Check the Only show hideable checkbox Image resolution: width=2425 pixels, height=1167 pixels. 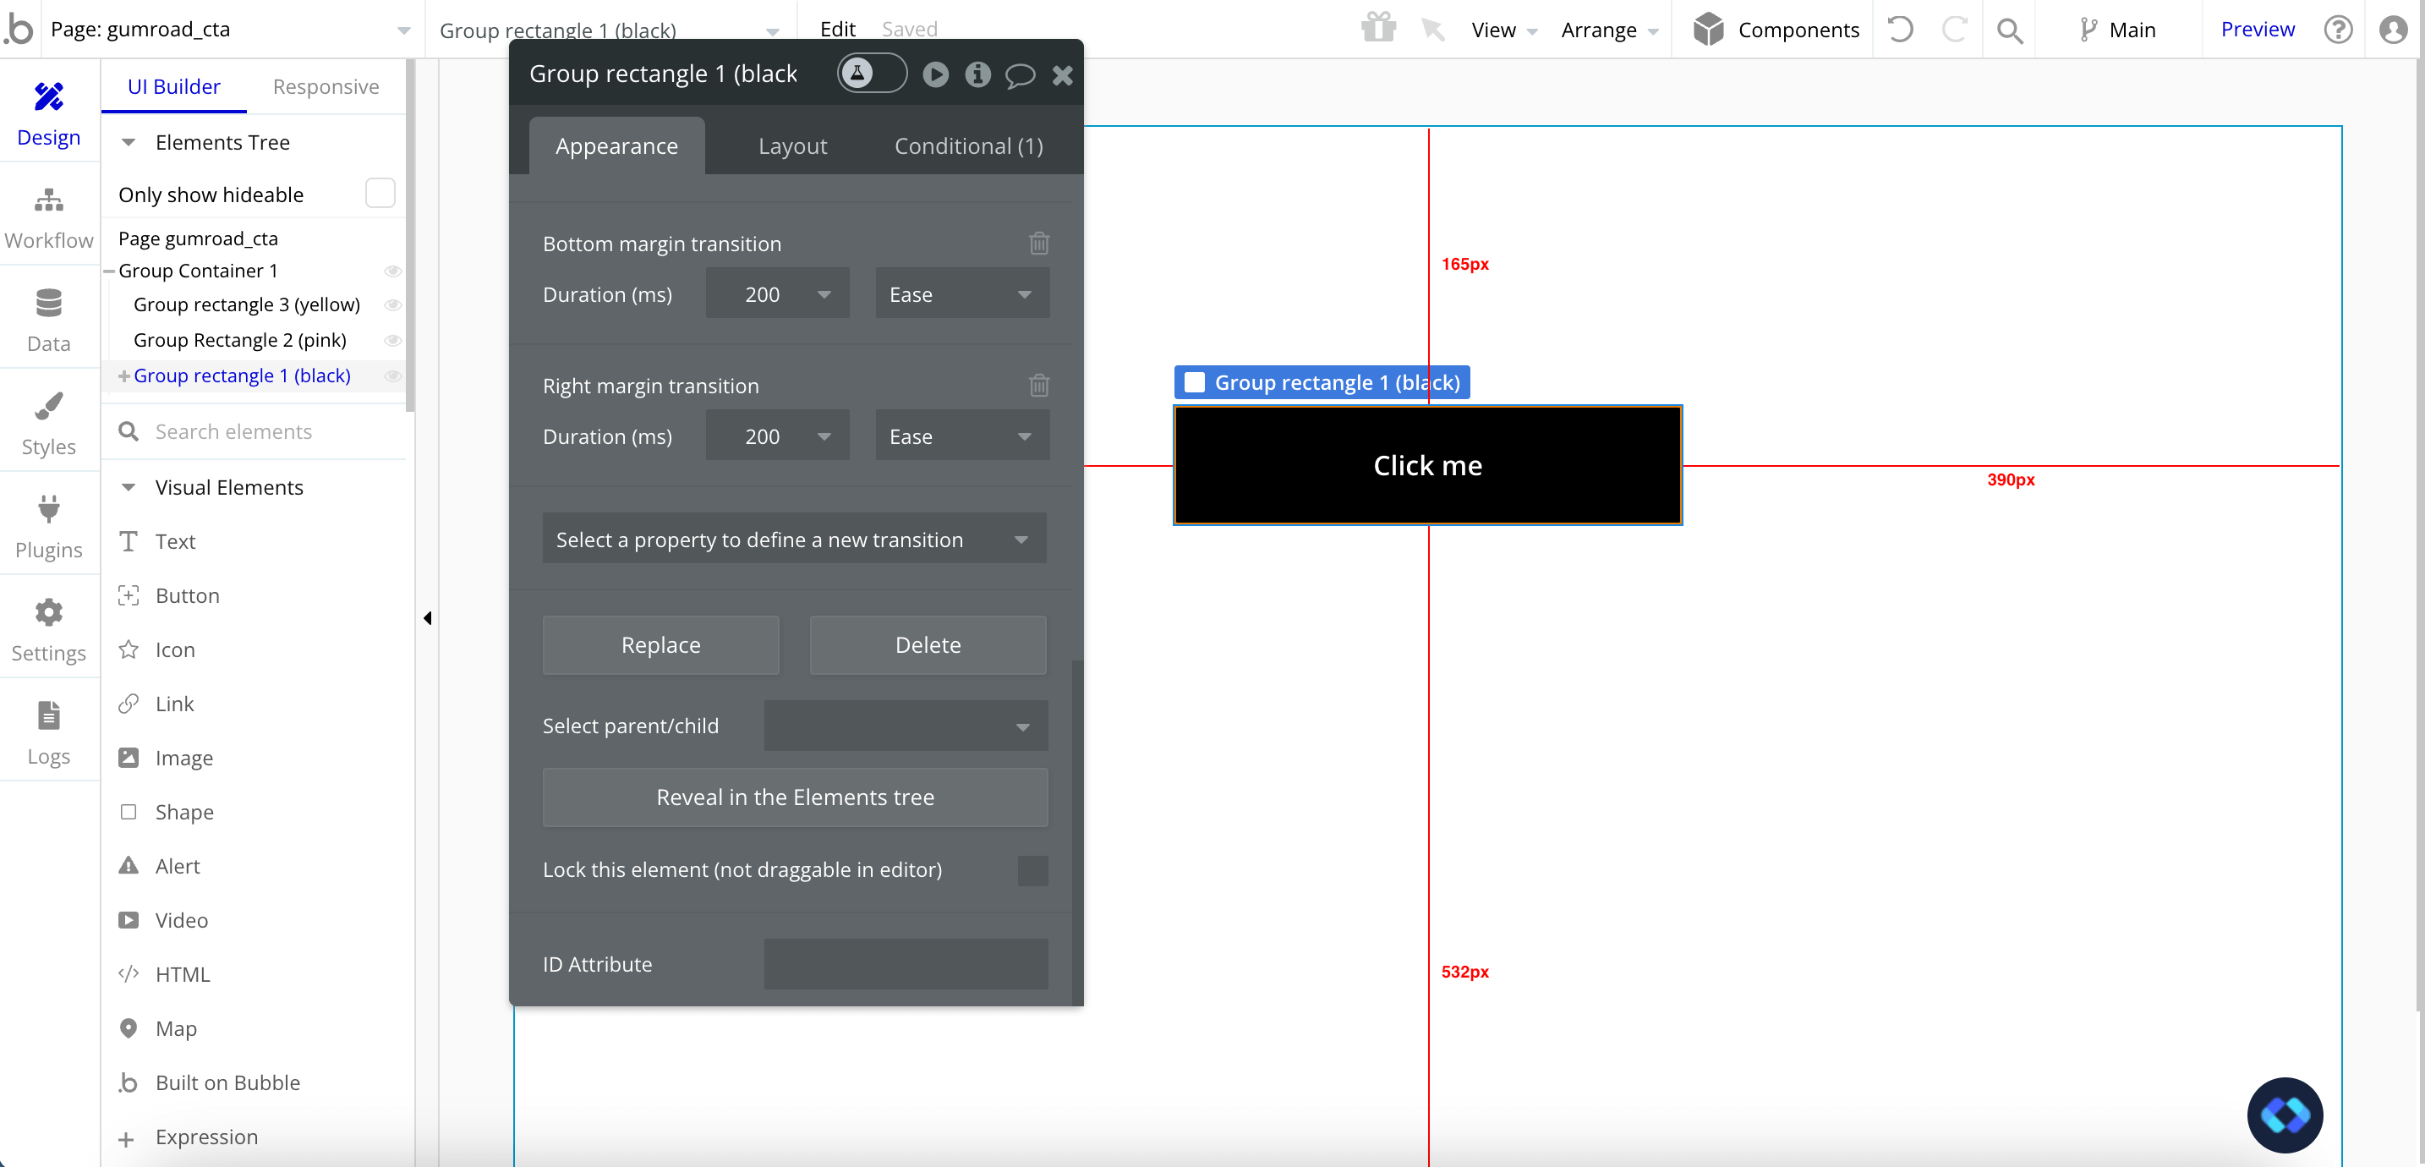pos(380,193)
